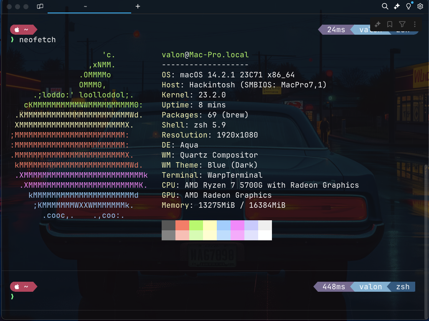Click the Host: Hackintosh line
Viewport: 429px width, 321px height.
tap(244, 85)
